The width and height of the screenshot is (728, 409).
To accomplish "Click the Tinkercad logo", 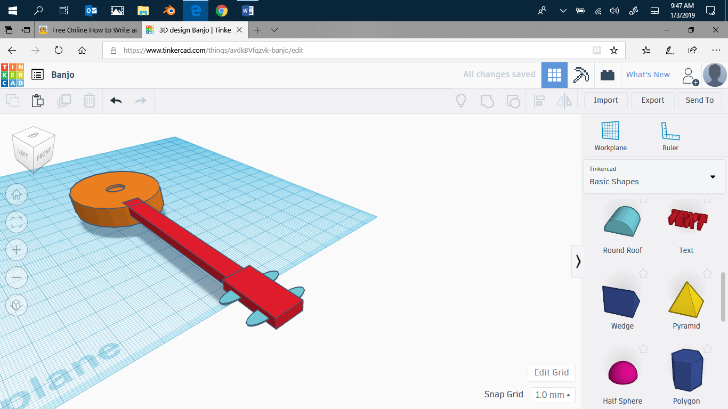I will [12, 75].
